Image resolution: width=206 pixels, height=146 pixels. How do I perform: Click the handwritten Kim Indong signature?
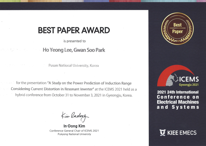[x=75, y=117]
